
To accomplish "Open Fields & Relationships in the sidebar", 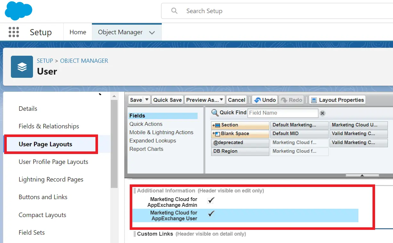I will [49, 126].
